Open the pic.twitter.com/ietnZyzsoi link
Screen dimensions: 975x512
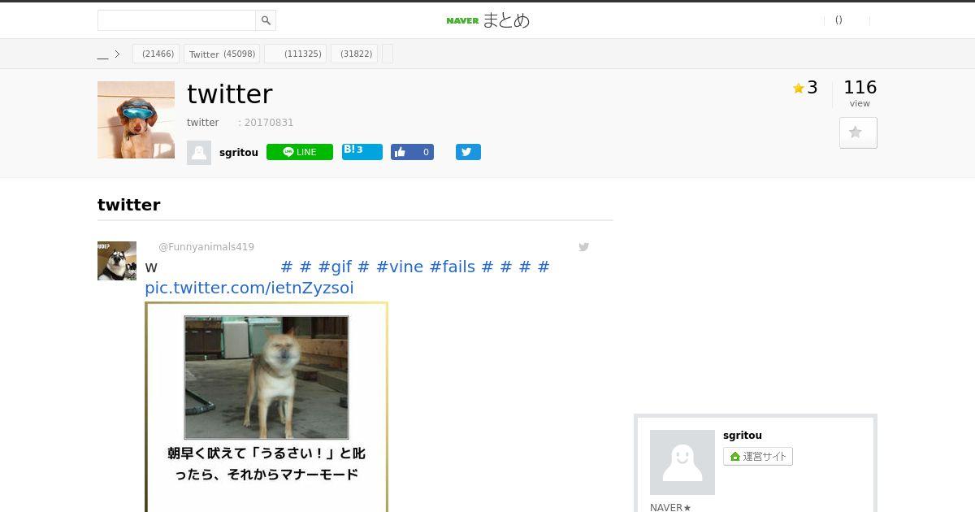tap(249, 288)
